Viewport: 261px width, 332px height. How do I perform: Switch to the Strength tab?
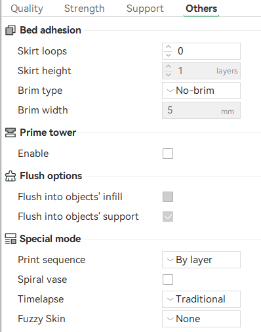coord(85,9)
